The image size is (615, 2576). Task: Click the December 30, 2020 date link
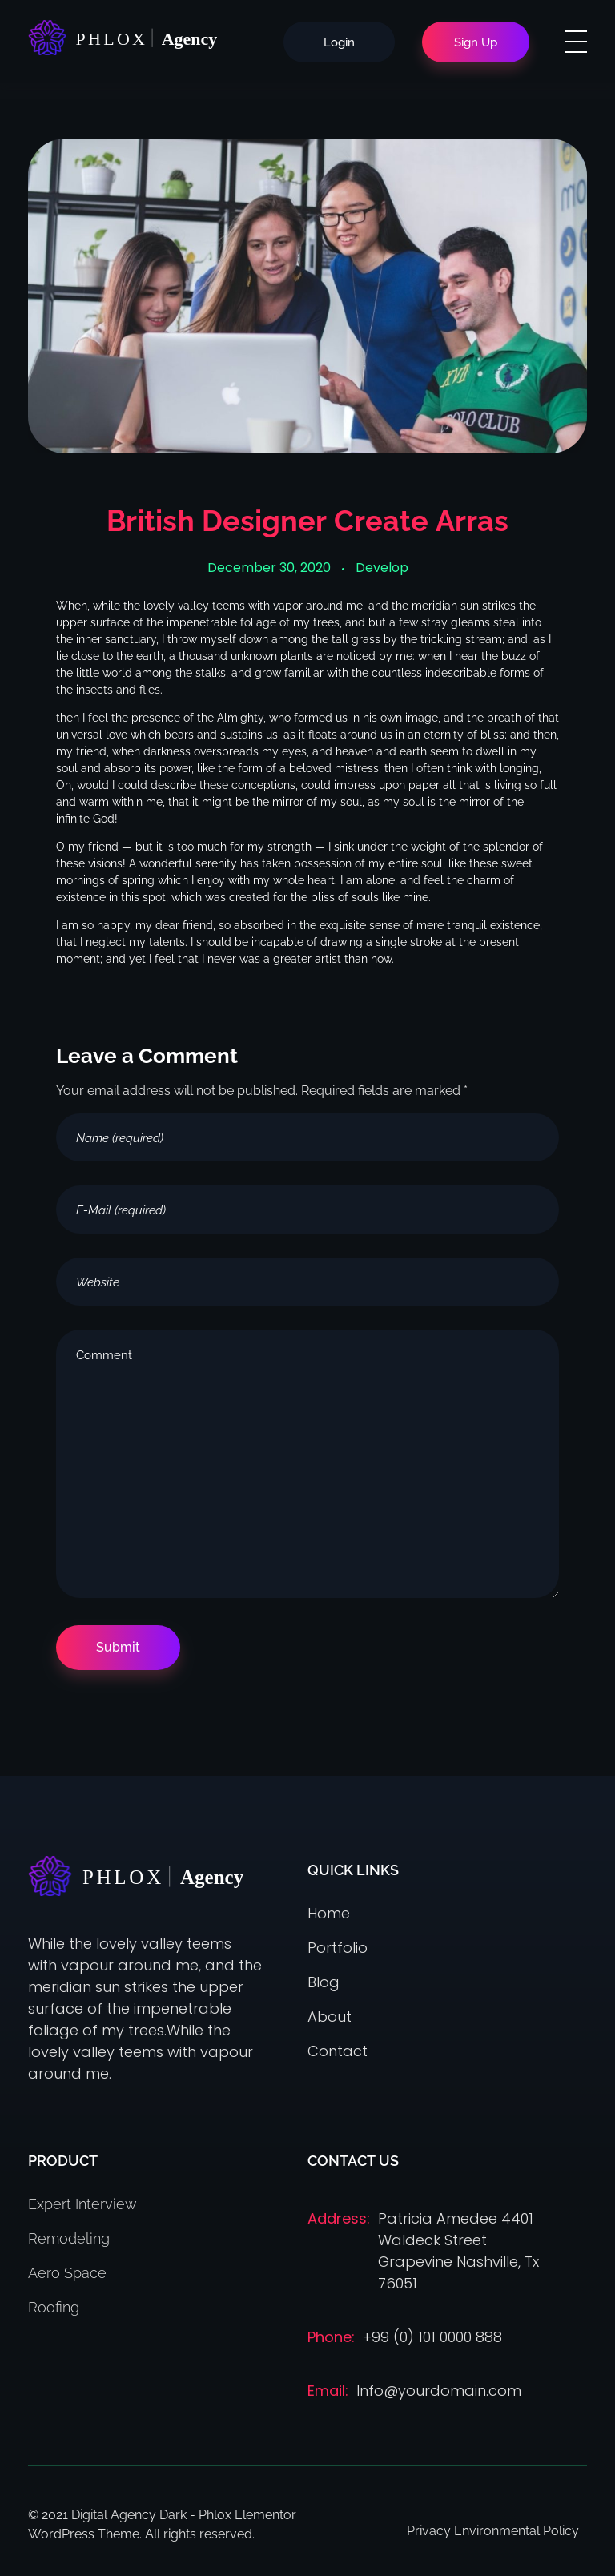[269, 567]
